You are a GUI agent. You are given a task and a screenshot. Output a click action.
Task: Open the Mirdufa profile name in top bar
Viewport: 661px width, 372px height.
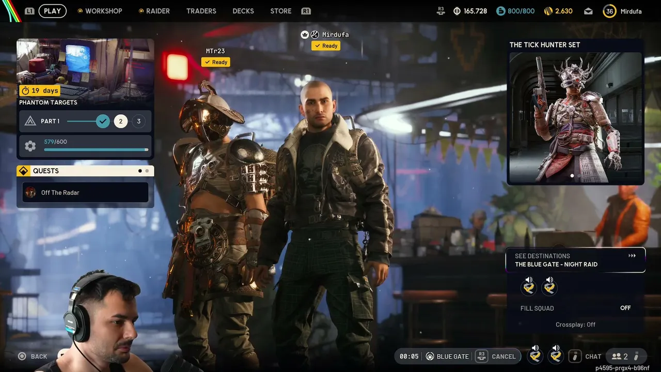tap(631, 11)
